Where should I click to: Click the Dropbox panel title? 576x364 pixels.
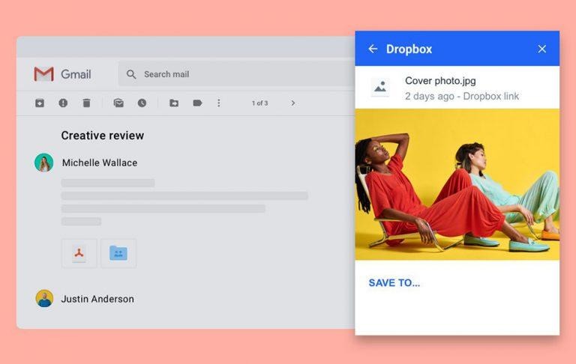(409, 49)
